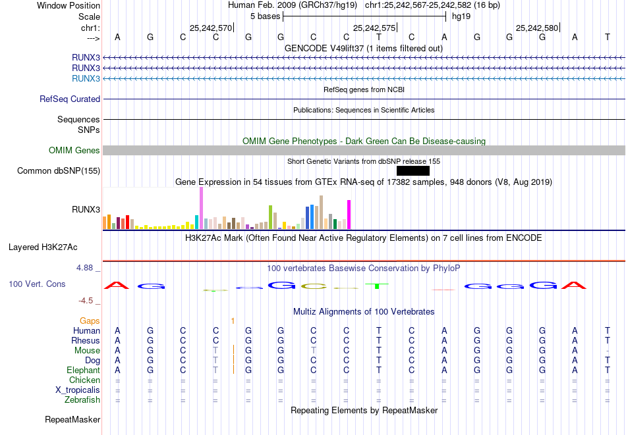Click Repeating Elements by RepeatMasker title
This screenshot has width=626, height=435.
364,410
